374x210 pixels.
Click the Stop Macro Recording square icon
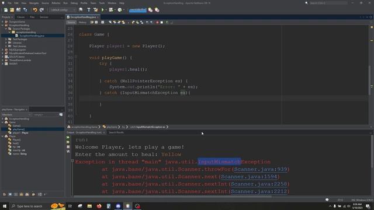[161, 22]
